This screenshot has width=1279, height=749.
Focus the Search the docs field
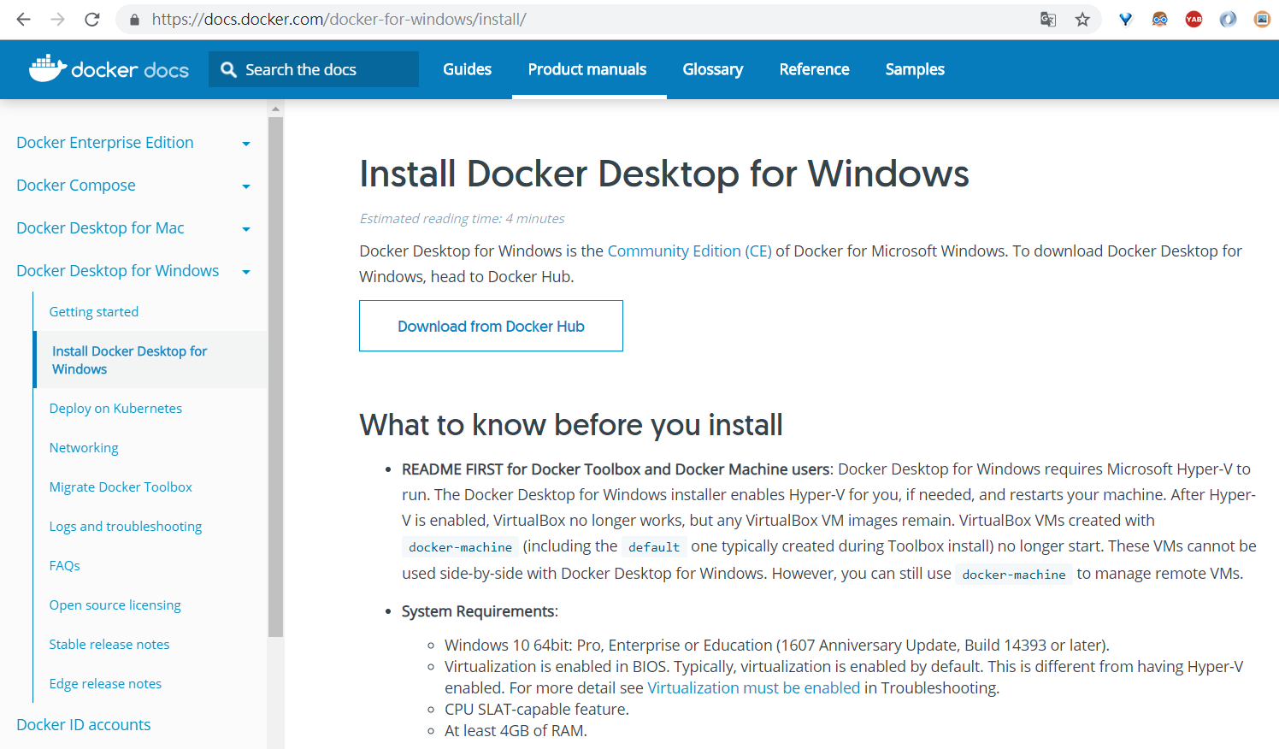314,69
